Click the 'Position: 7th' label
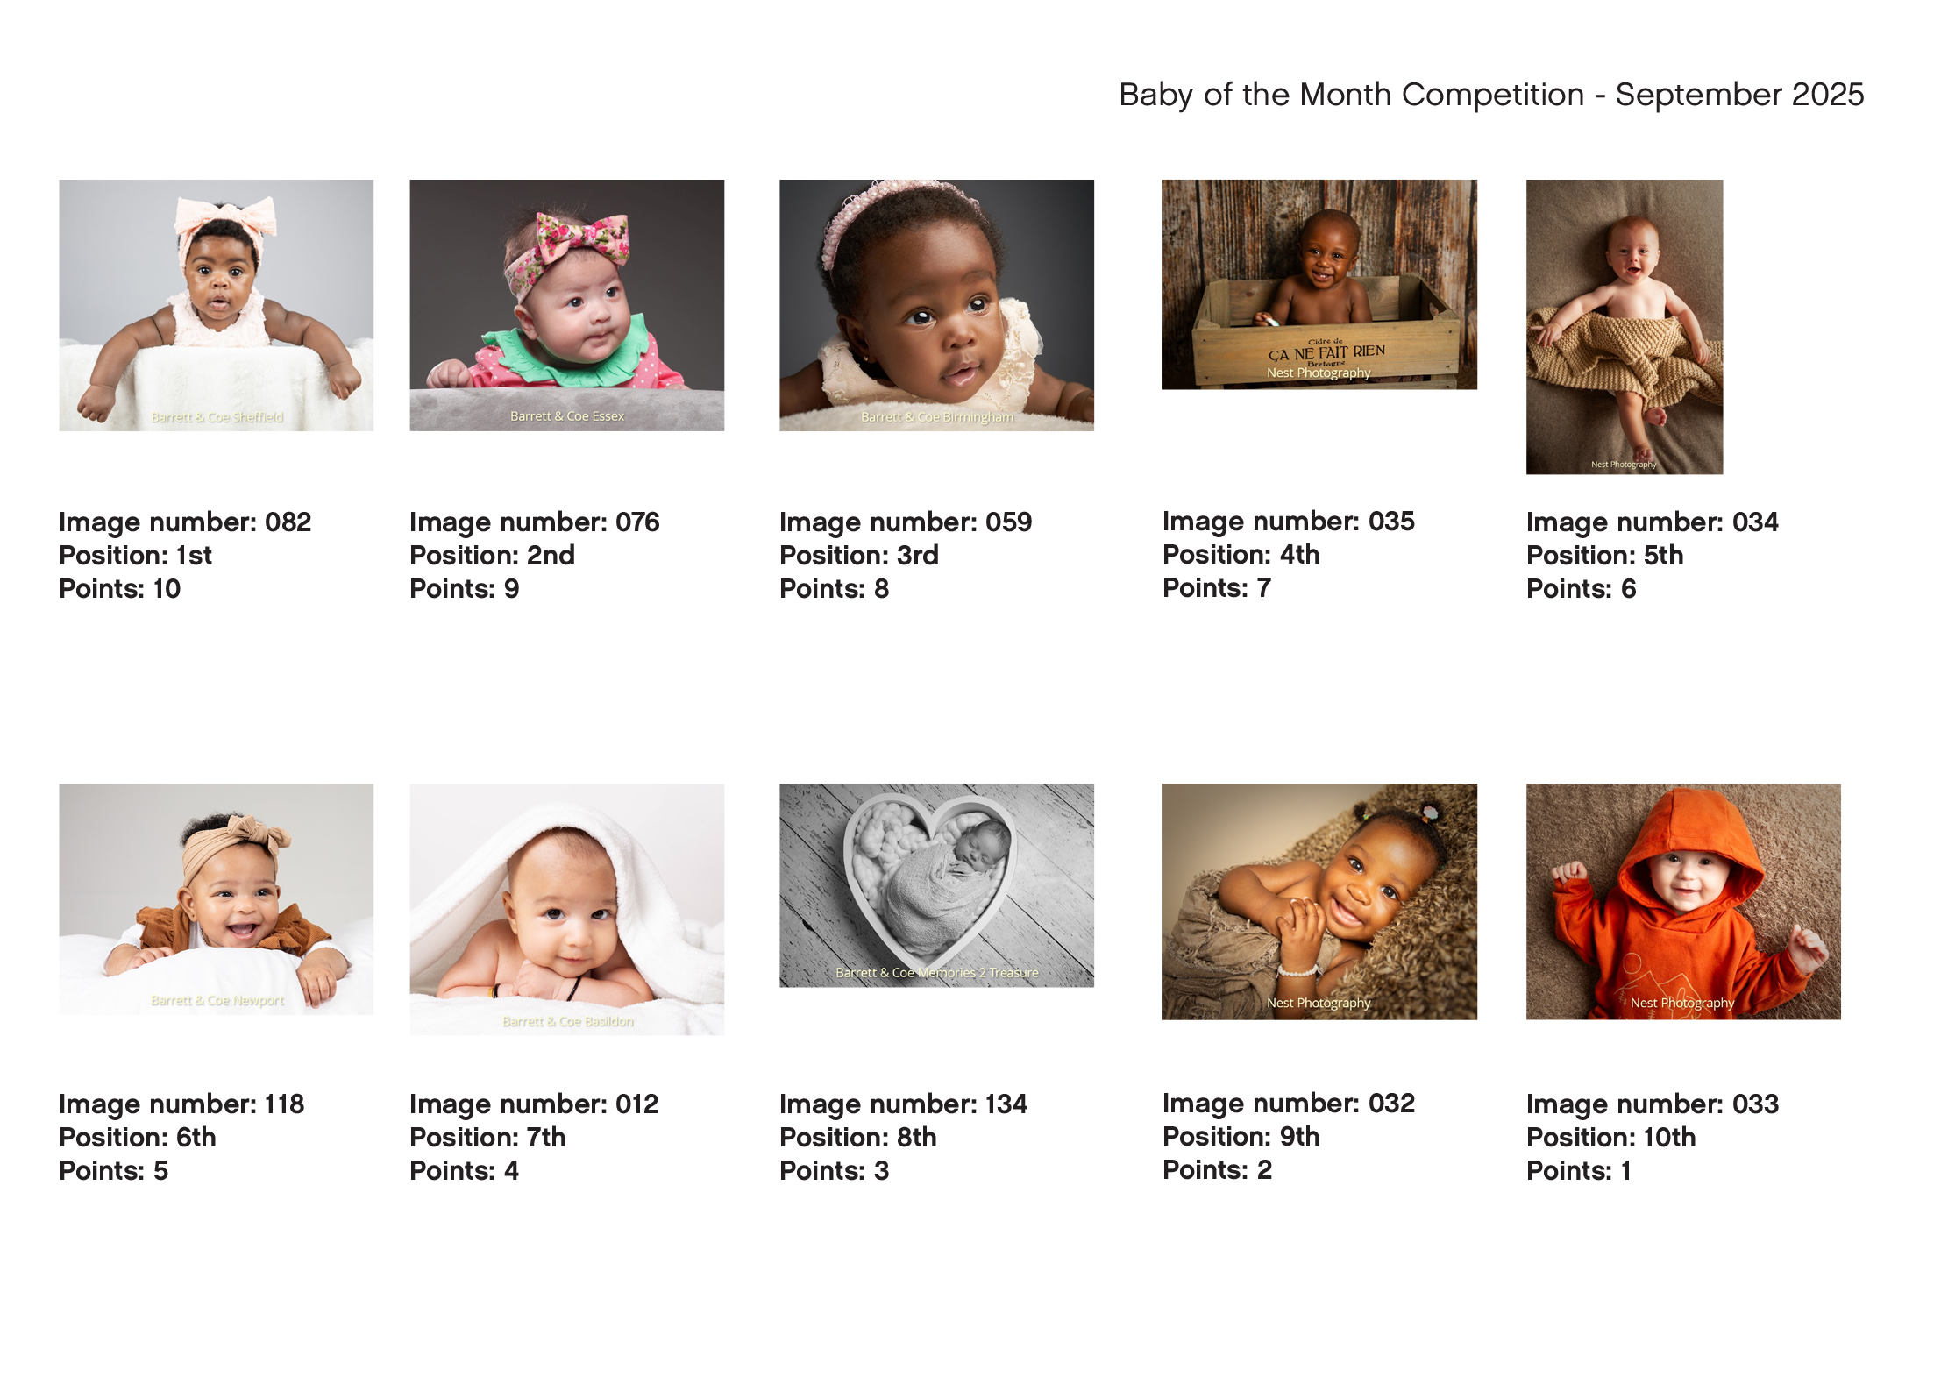Viewport: 1948px width, 1377px height. pyautogui.click(x=487, y=1137)
